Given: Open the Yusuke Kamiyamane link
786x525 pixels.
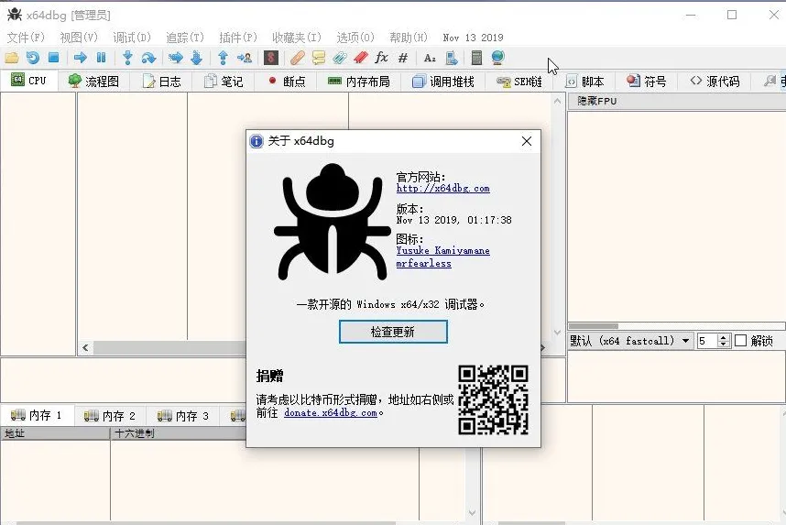Looking at the screenshot, I should [x=443, y=250].
